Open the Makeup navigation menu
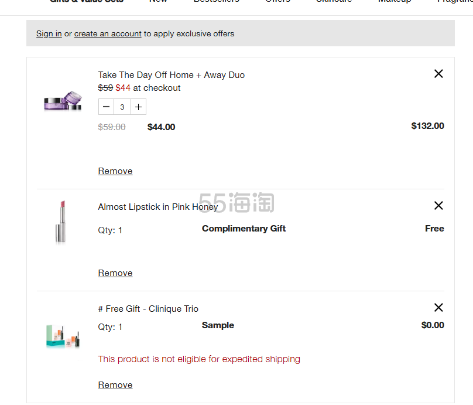The image size is (473, 405). (x=394, y=2)
